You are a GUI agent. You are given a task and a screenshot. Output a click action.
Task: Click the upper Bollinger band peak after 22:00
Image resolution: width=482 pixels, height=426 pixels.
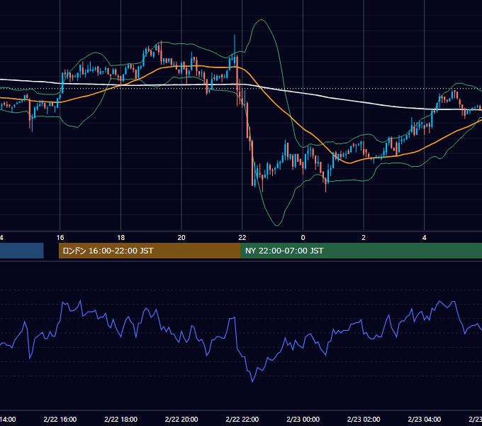pyautogui.click(x=262, y=20)
